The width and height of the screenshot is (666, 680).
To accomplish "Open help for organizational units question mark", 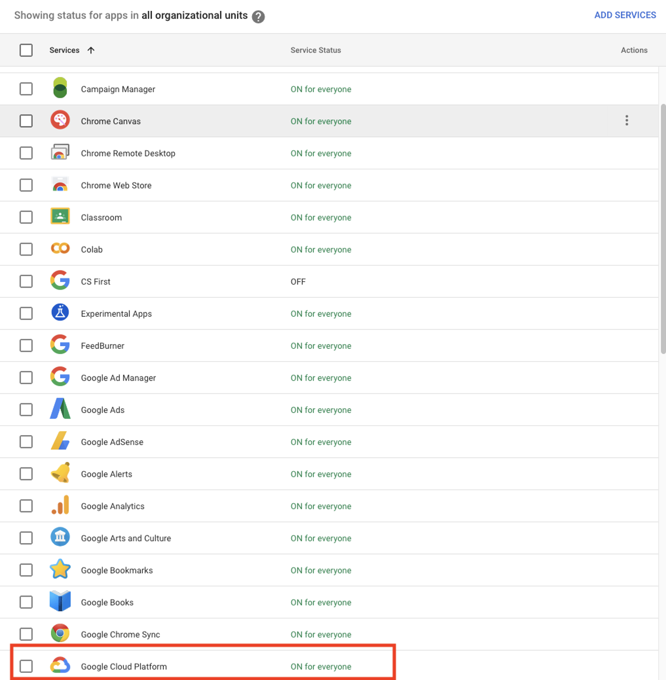I will [258, 16].
